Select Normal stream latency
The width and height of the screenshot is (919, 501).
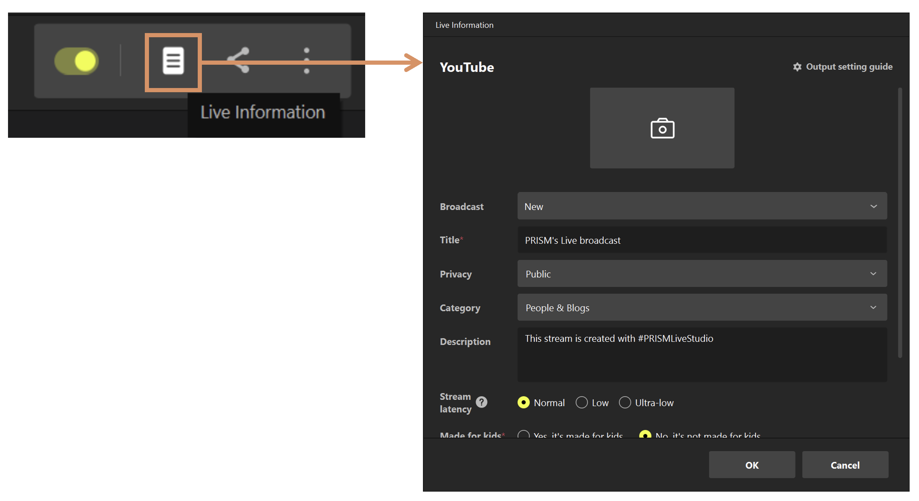coord(523,403)
